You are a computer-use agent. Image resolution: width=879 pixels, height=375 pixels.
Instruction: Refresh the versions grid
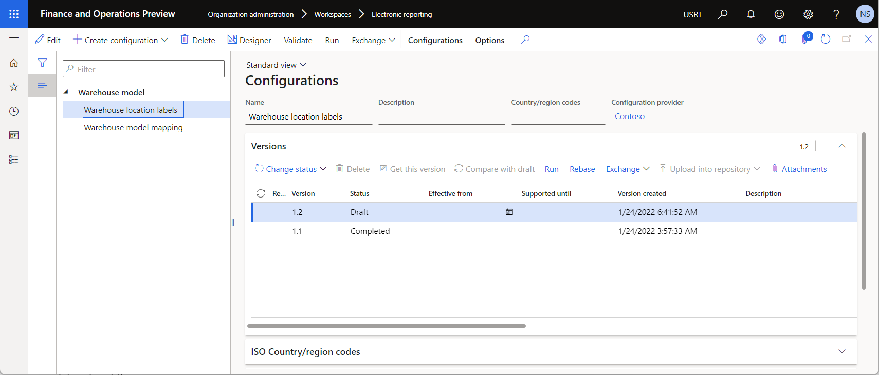coord(261,193)
